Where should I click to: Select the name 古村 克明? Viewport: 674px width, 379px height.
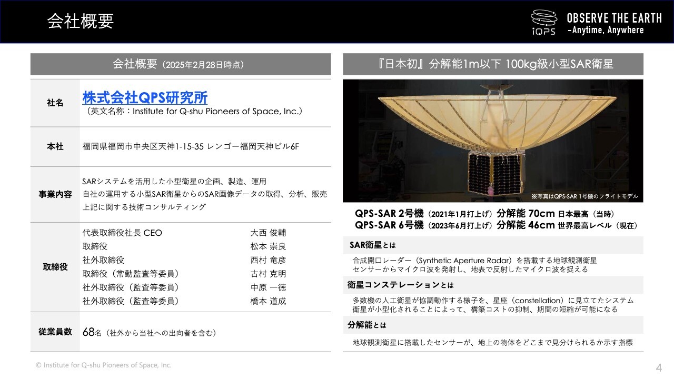[x=268, y=274]
